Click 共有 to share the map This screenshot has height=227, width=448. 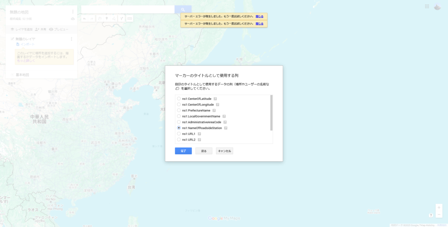pos(41,29)
